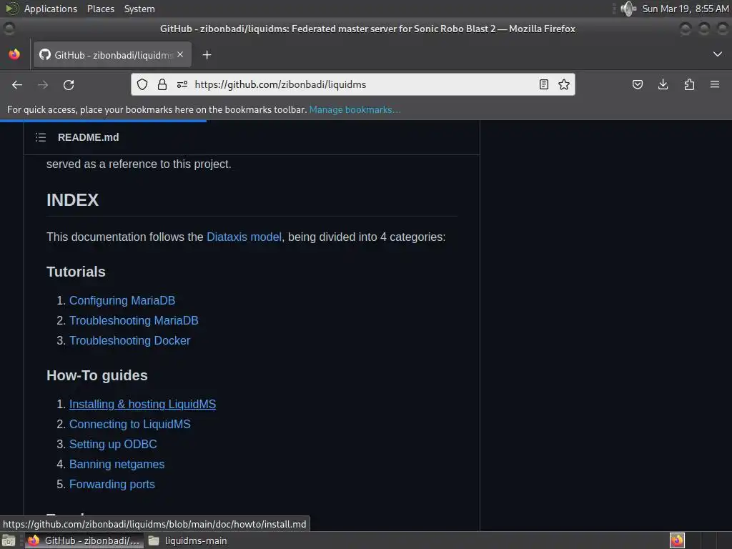
Task: Reload the current GitHub page
Action: coord(69,84)
